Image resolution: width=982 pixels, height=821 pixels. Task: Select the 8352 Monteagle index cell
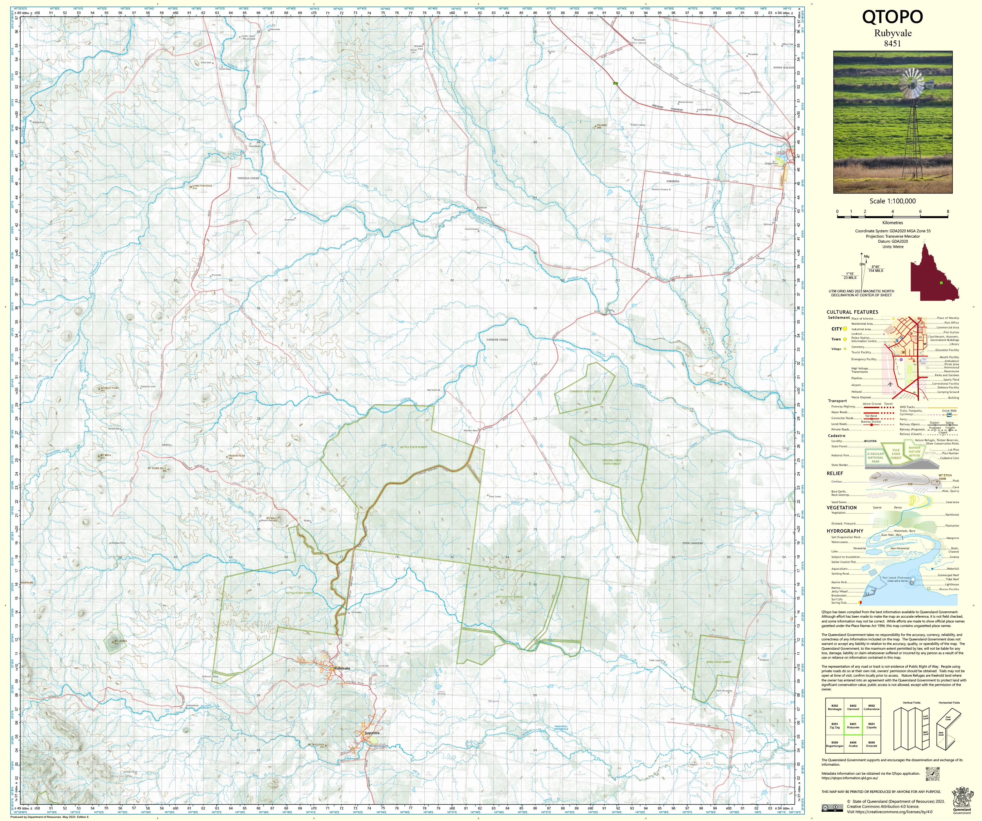point(835,708)
